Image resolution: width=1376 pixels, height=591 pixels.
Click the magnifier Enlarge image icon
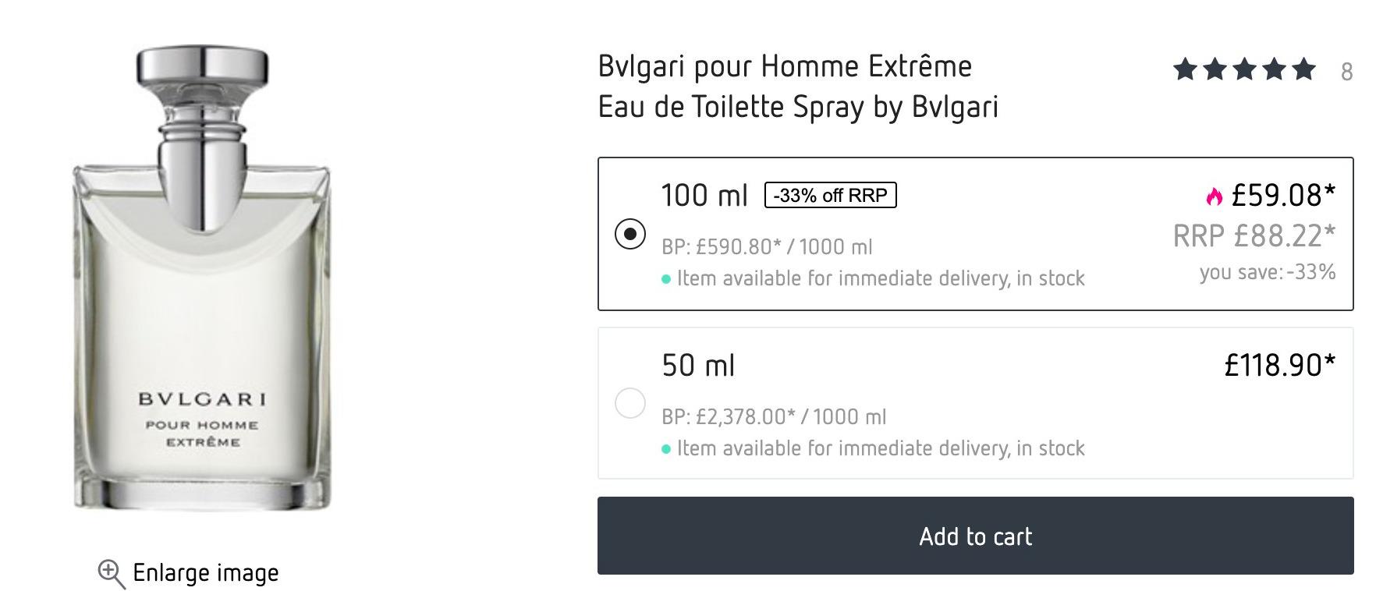point(112,574)
